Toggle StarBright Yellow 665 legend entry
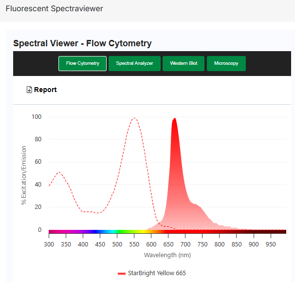The width and height of the screenshot is (295, 282). coord(156,273)
